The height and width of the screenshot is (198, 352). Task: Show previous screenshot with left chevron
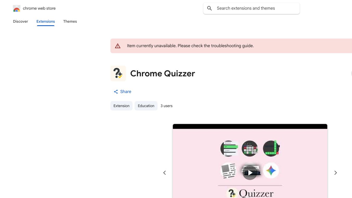tap(165, 173)
